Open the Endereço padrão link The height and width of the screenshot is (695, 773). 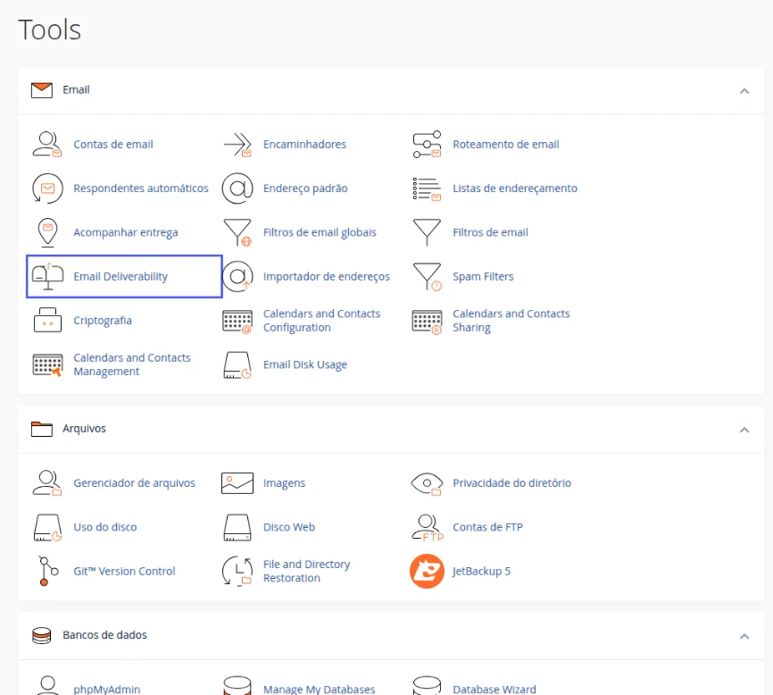[305, 188]
